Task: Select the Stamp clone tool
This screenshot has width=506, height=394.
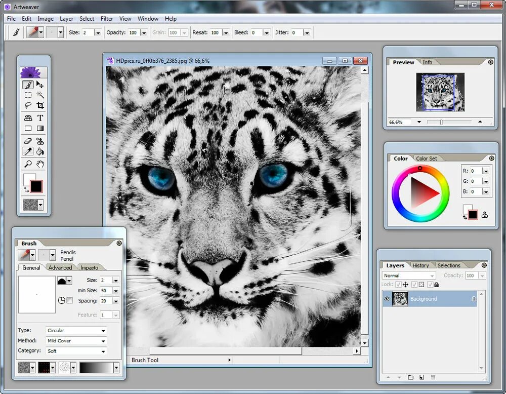Action: (40, 141)
